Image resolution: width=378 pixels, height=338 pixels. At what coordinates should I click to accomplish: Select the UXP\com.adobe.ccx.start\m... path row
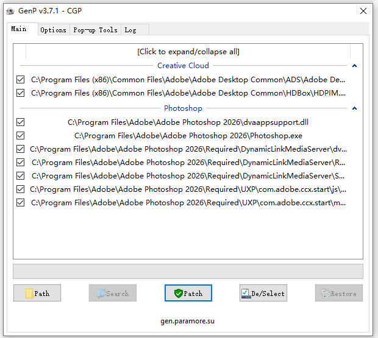point(188,203)
